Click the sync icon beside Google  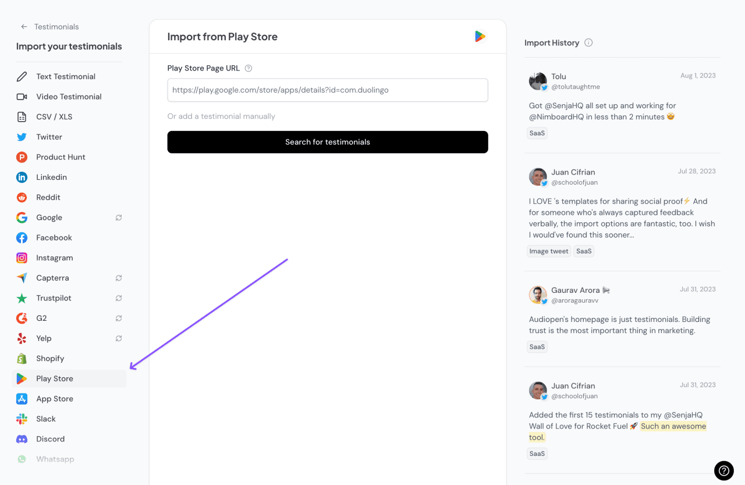[119, 218]
